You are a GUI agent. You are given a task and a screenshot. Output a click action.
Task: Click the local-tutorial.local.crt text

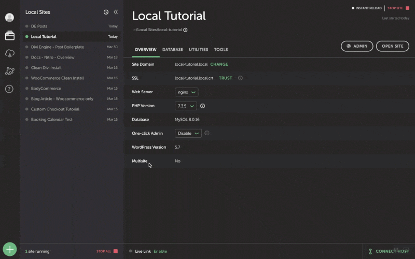point(193,78)
